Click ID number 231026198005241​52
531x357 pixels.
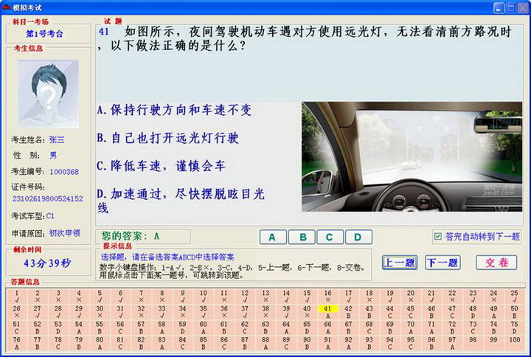pos(48,198)
